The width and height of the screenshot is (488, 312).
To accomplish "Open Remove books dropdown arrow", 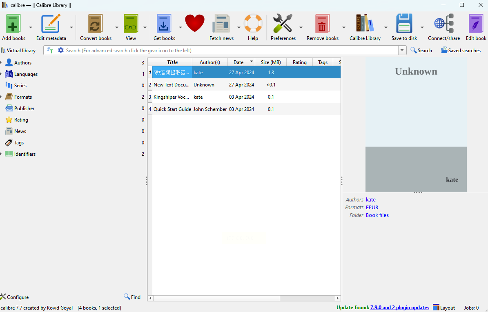I will (344, 27).
